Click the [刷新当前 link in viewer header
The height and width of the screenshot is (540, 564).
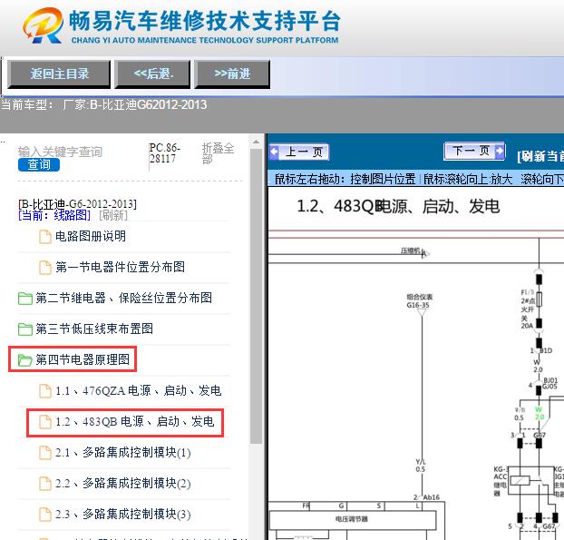point(540,156)
